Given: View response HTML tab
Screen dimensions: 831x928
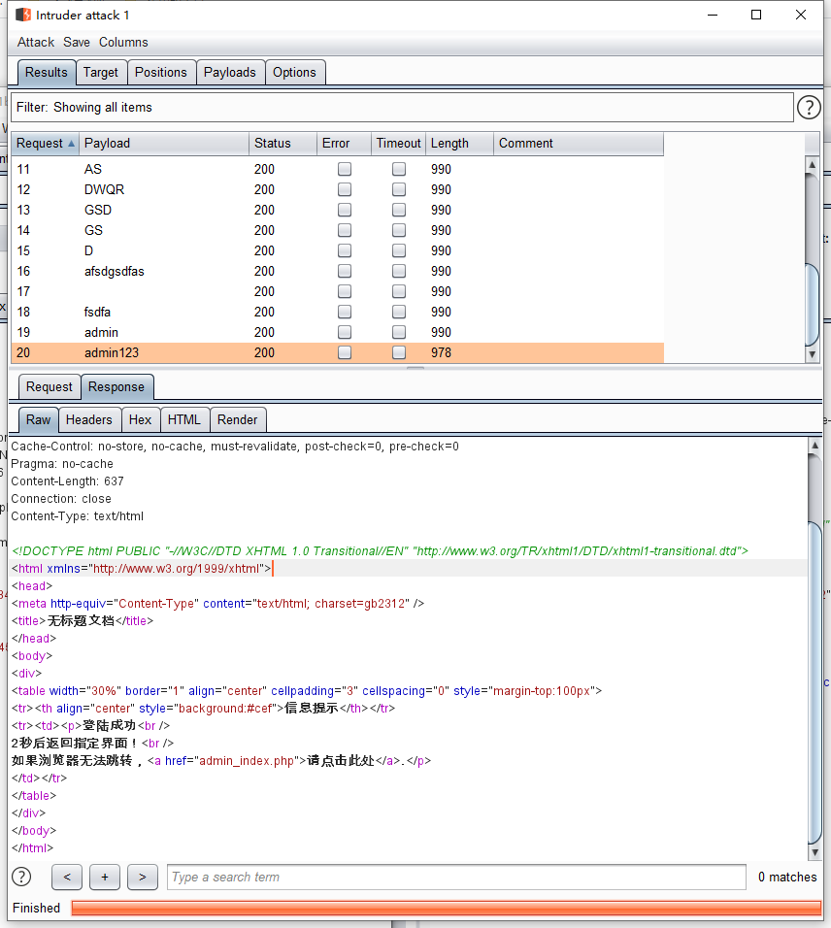Looking at the screenshot, I should coord(184,419).
